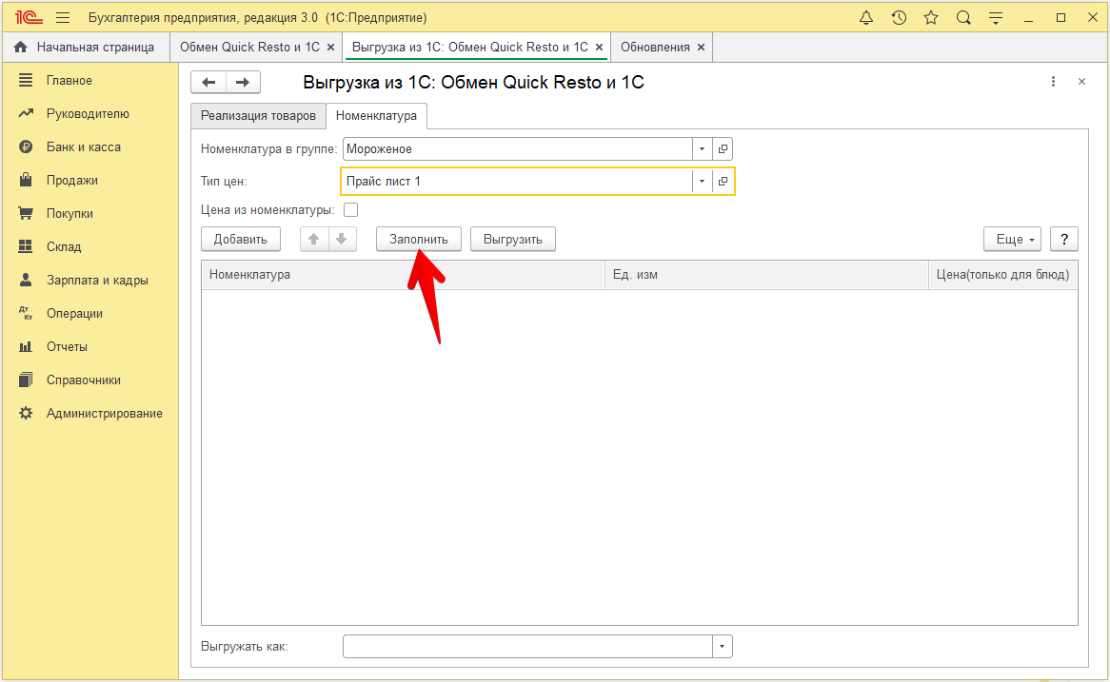
Task: Click the Ед. изм column header
Action: (x=766, y=275)
